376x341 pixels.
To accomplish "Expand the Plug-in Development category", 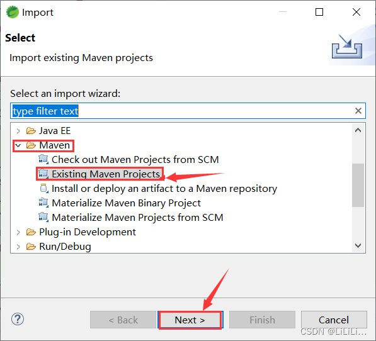I will click(x=18, y=232).
